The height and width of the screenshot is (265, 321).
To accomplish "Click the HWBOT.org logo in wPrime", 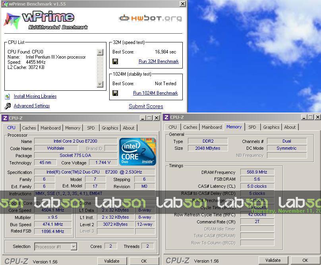I will pyautogui.click(x=150, y=18).
